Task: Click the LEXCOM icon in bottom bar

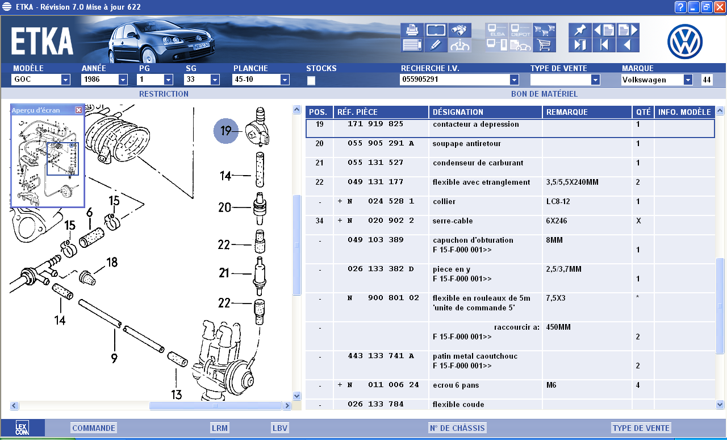Action: (22, 428)
